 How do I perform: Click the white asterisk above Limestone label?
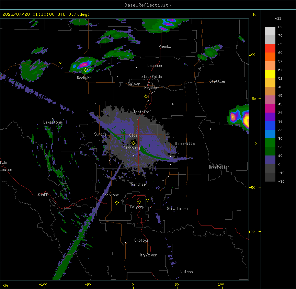(53, 119)
